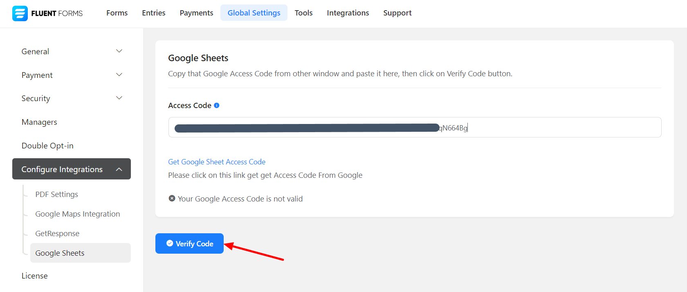Go to the Entries page
Image resolution: width=687 pixels, height=292 pixels.
(x=154, y=13)
